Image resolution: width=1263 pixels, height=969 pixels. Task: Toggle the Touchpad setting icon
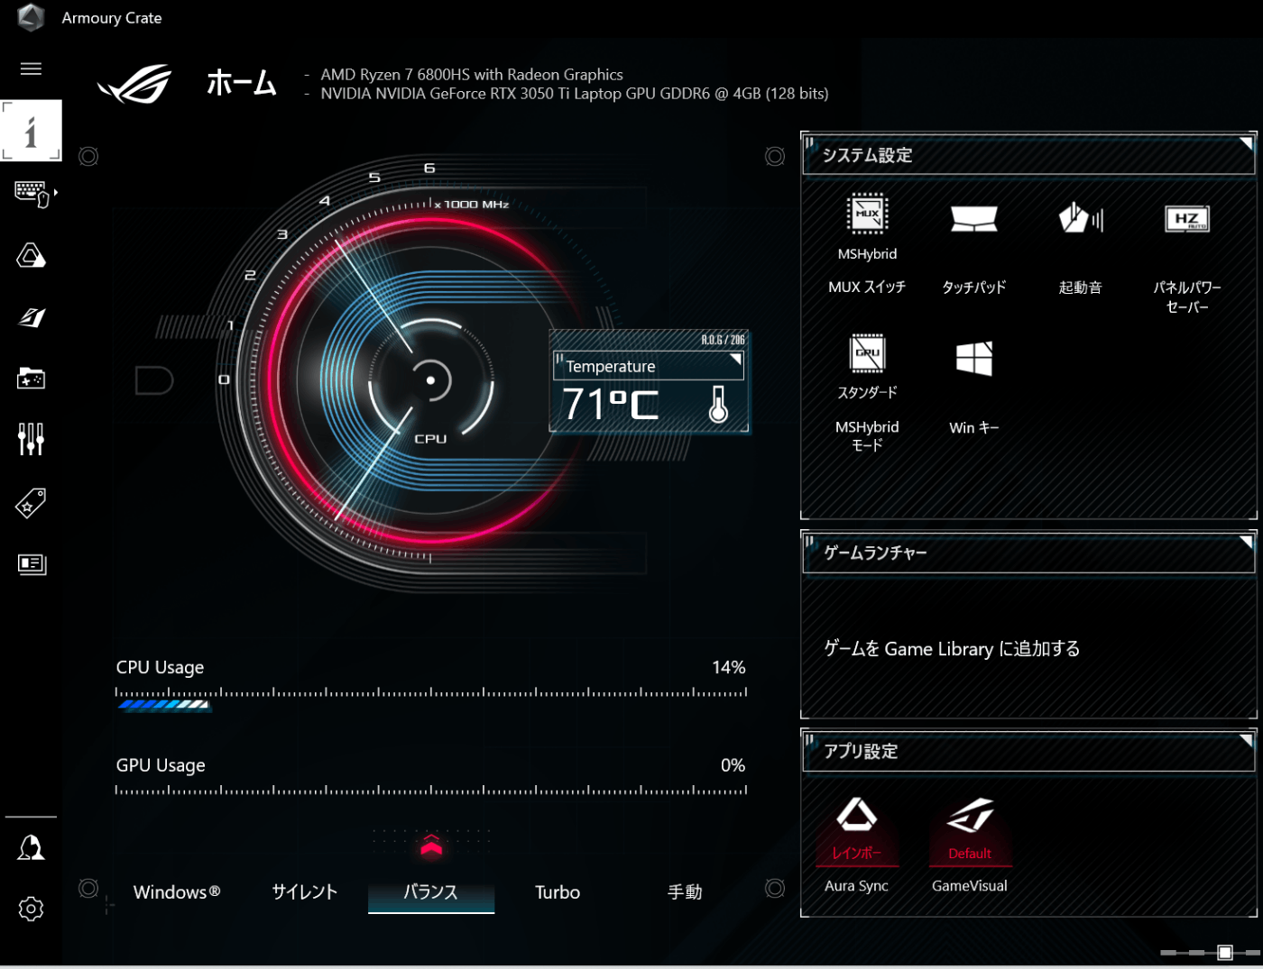[974, 218]
